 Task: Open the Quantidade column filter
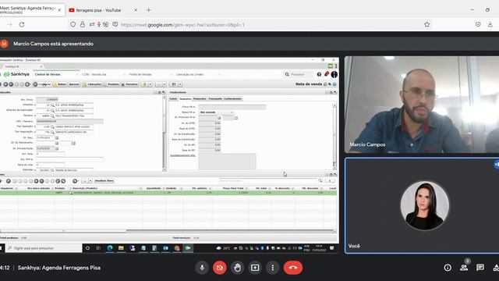coord(163,189)
